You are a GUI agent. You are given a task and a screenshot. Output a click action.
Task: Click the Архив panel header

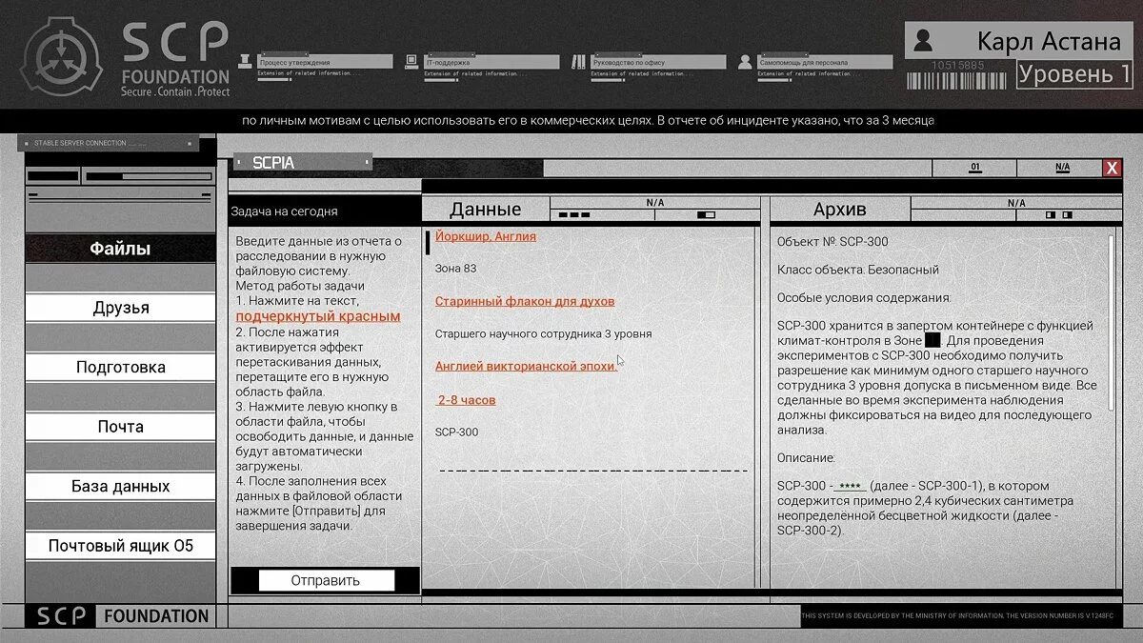tap(840, 210)
